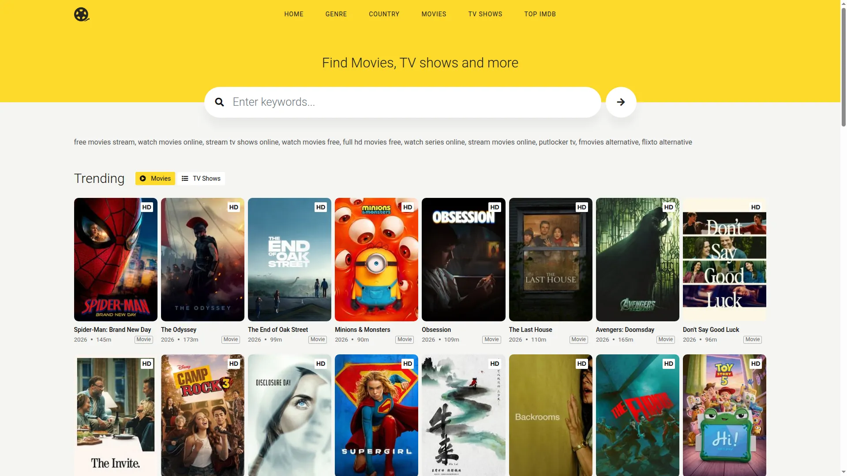The width and height of the screenshot is (847, 476).
Task: Click the magnifying glass search icon
Action: (x=219, y=102)
